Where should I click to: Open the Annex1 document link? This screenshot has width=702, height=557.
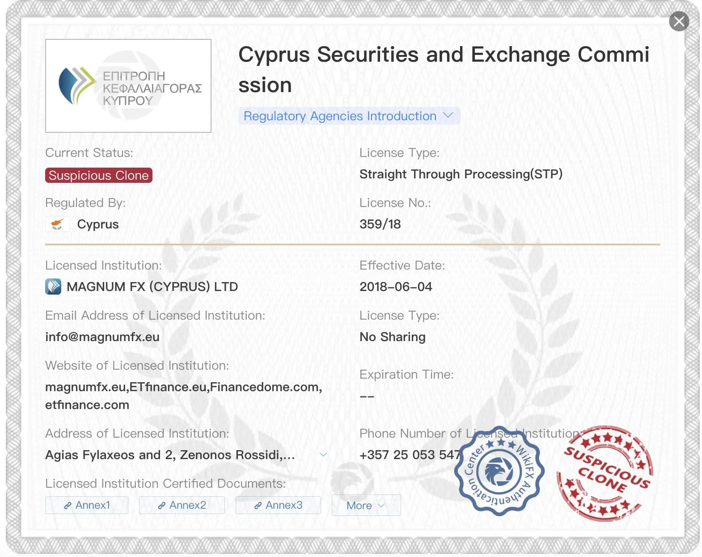pyautogui.click(x=87, y=505)
